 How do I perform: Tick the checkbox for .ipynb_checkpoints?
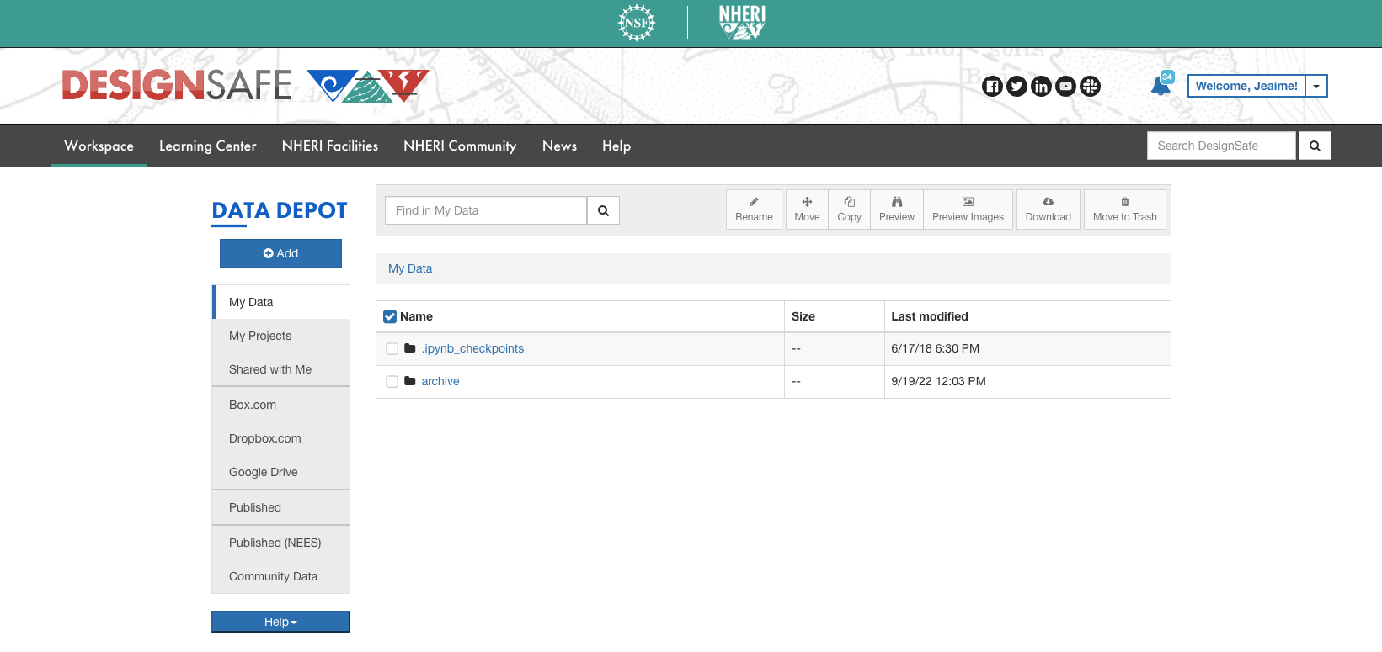392,349
